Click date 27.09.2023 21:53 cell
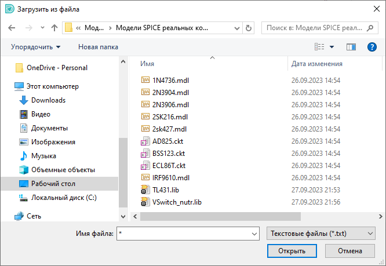This screenshot has height=266, width=386. (x=316, y=190)
